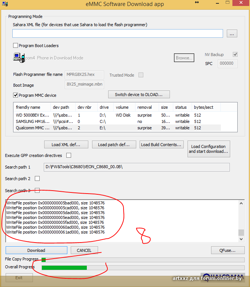Close the eMMC Software Download app window
This screenshot has height=287, width=250.
point(241,3)
